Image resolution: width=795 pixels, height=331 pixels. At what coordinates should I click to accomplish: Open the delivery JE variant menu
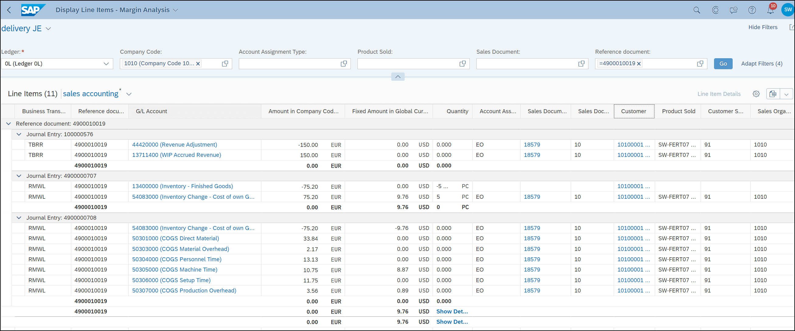click(48, 28)
